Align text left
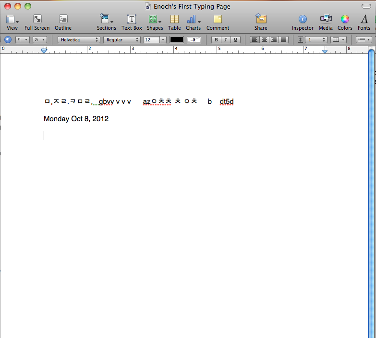This screenshot has height=338, width=376. pos(255,39)
